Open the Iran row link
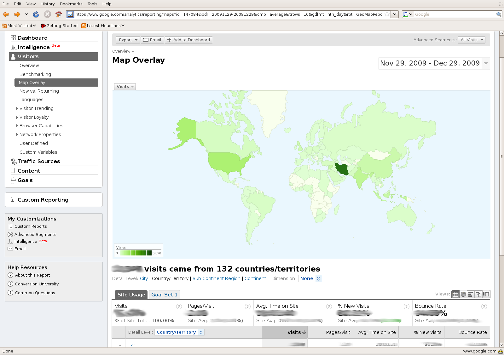Viewport: 504px width, 355px height. [132, 345]
